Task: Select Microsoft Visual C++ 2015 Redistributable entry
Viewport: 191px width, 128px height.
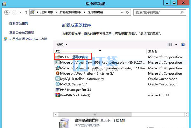Action: click(103, 68)
